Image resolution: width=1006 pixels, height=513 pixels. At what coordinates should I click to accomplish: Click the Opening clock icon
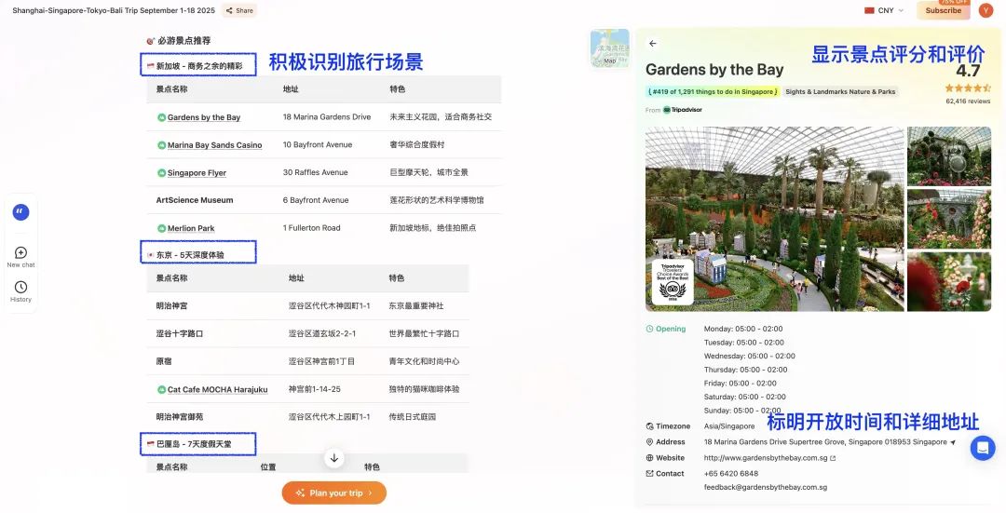click(649, 329)
